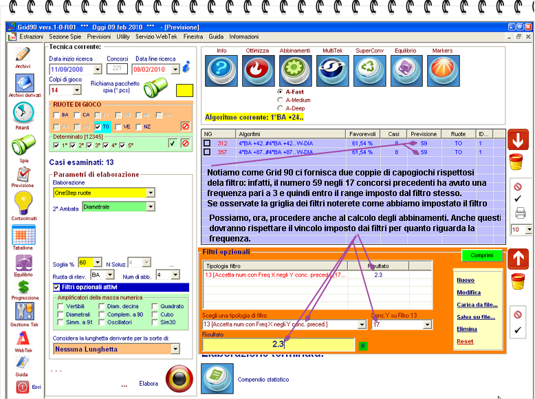Open the Previsioni menu
Viewport: 535px width, 399px height.
99,36
